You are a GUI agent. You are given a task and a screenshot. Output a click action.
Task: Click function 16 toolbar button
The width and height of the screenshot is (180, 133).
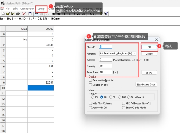pyautogui.click(x=69, y=14)
